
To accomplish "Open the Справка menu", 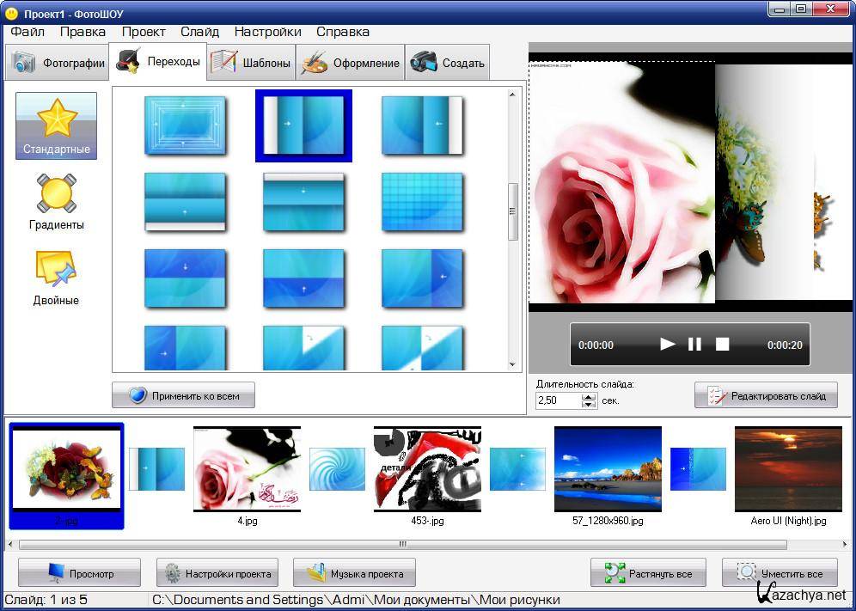I will [x=342, y=32].
